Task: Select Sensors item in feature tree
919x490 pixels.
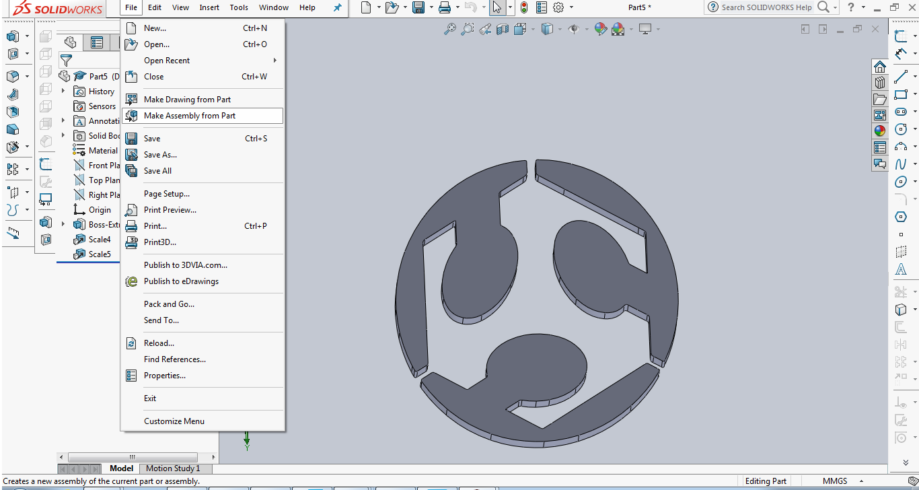Action: click(x=102, y=106)
